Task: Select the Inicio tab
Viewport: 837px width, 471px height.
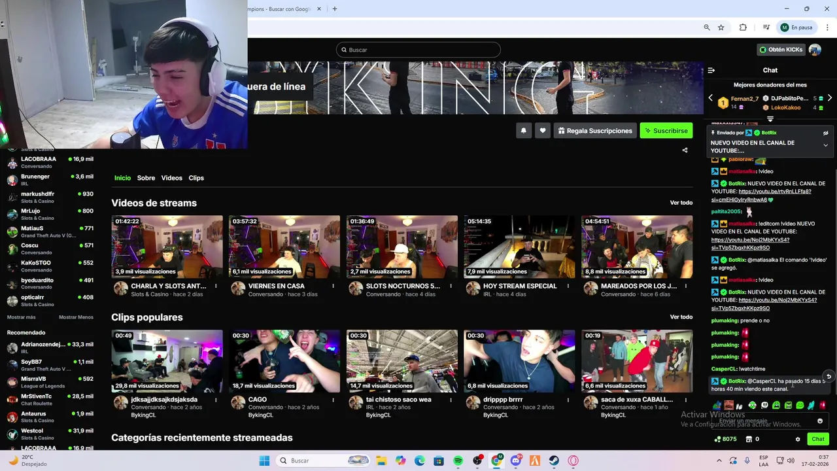Action: click(x=122, y=178)
